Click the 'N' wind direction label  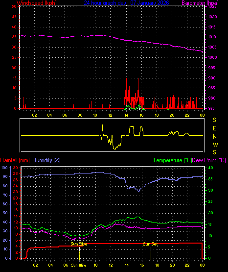point(215,137)
